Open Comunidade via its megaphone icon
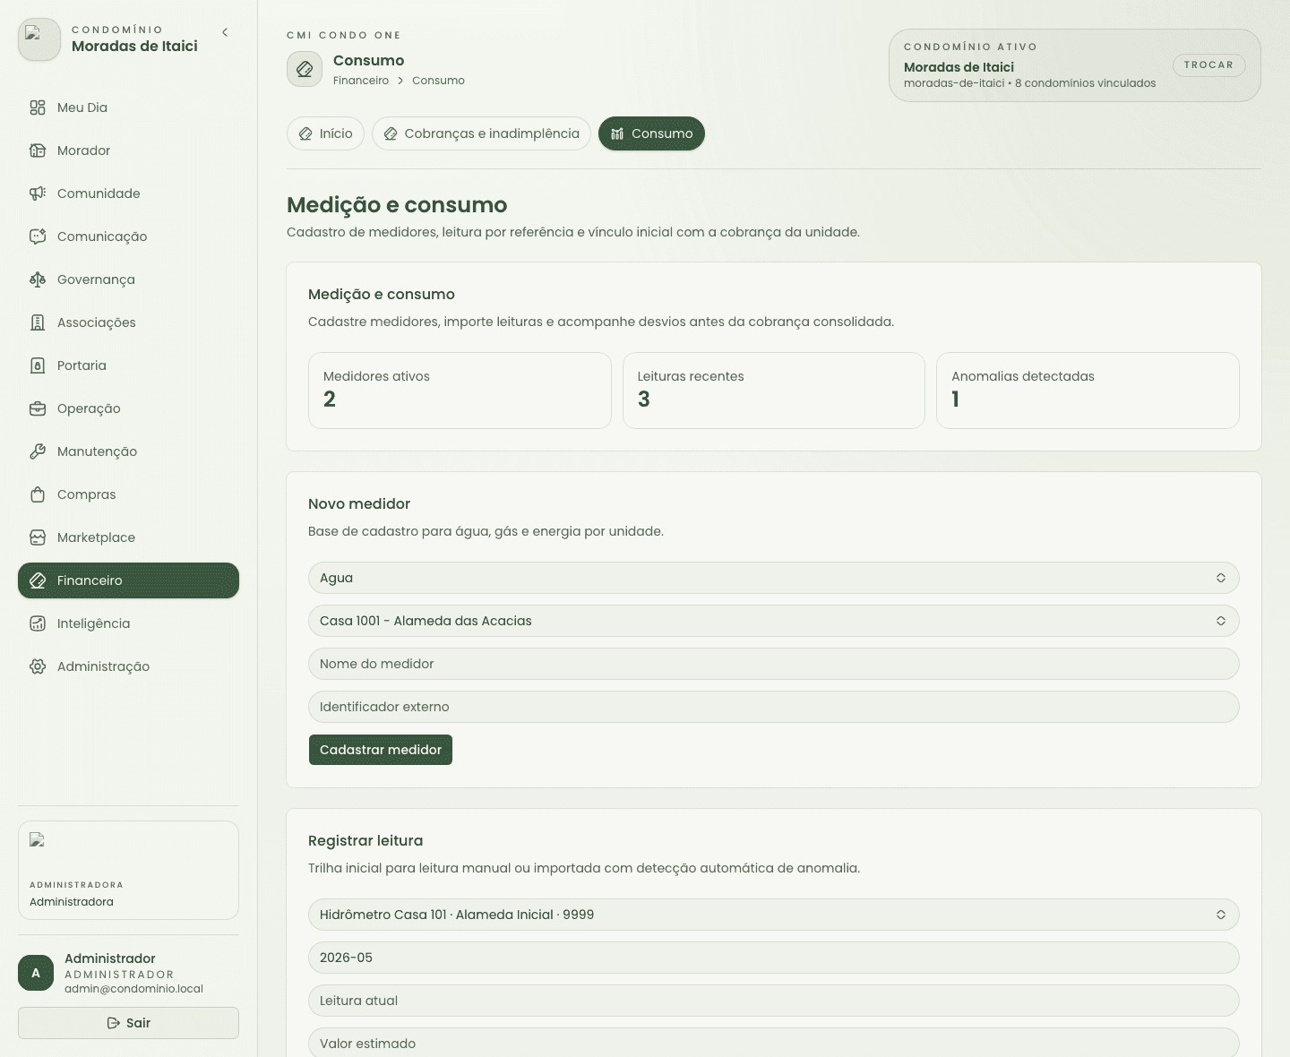 [x=38, y=193]
